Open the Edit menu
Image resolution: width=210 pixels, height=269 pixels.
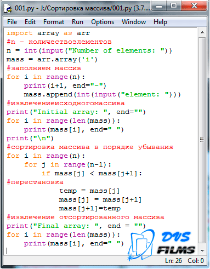click(30, 22)
